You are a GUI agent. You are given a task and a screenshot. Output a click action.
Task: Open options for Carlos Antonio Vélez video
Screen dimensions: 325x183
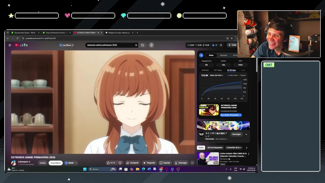click(249, 154)
